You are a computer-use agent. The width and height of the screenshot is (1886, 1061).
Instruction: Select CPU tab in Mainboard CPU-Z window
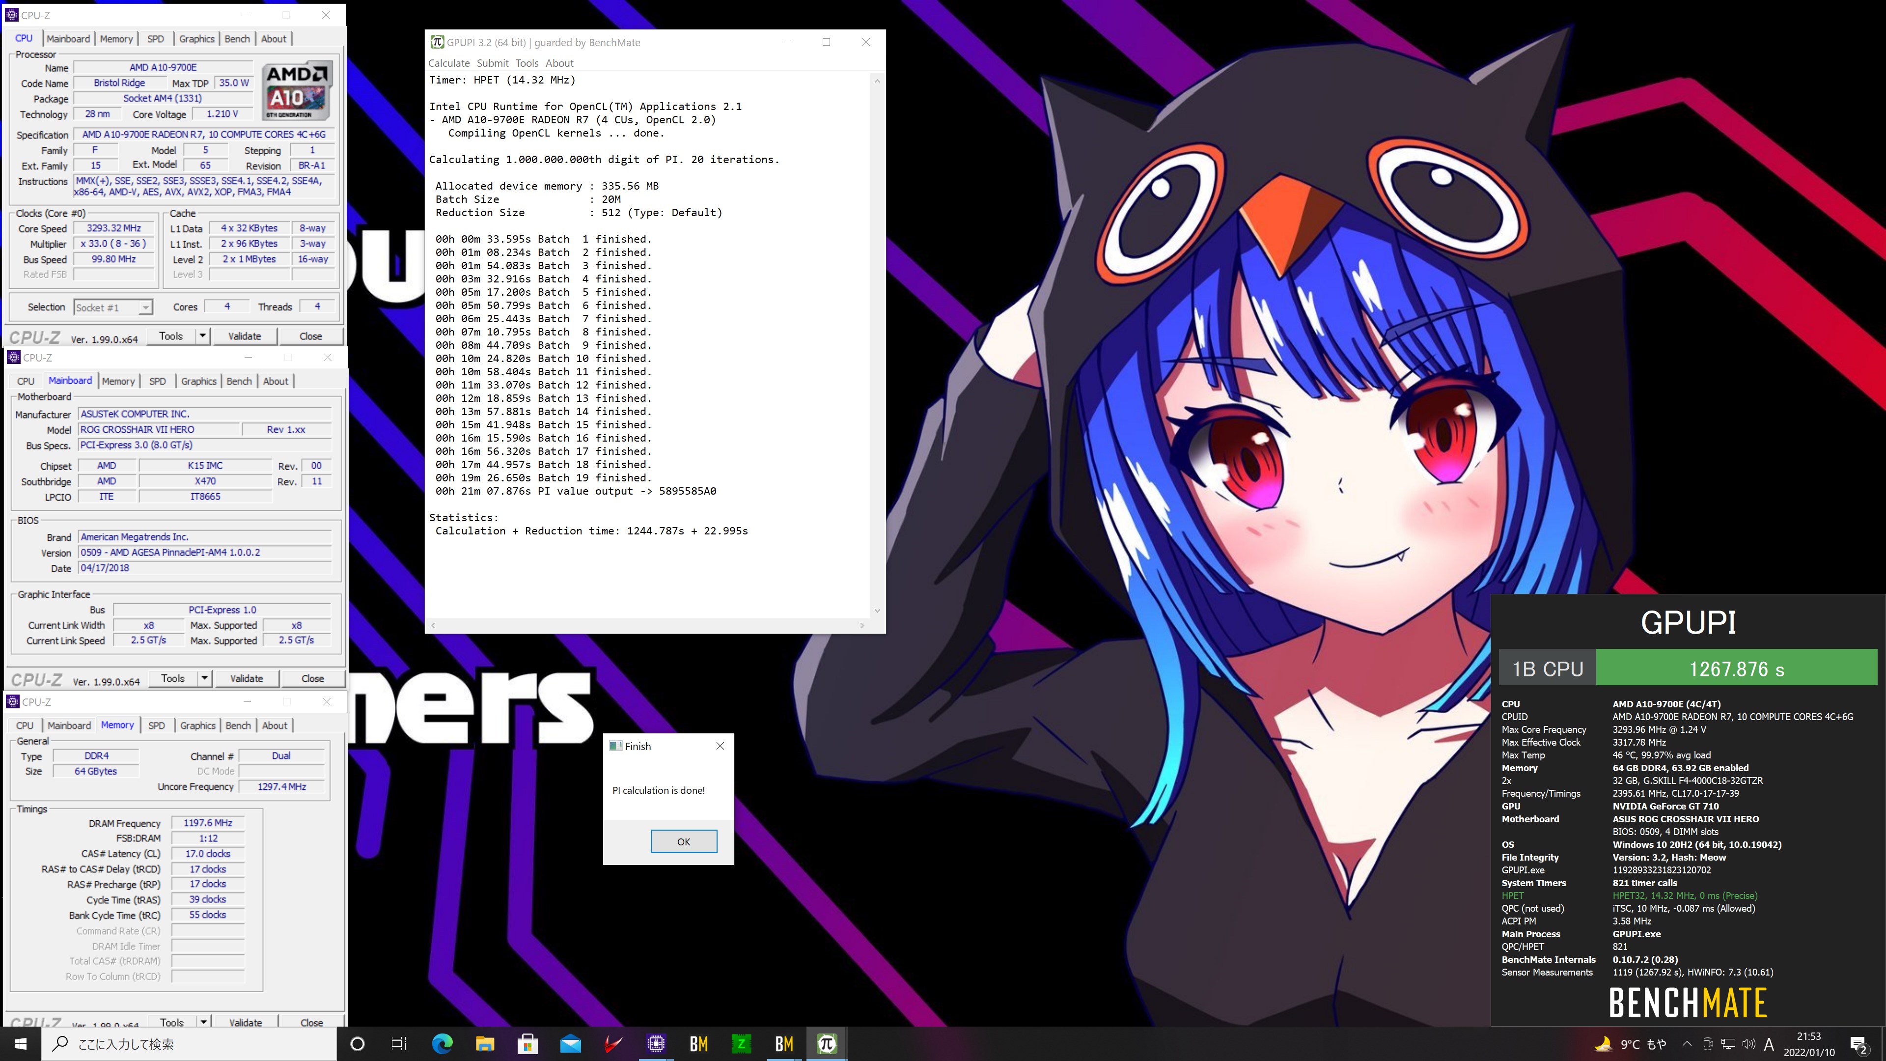click(x=26, y=382)
